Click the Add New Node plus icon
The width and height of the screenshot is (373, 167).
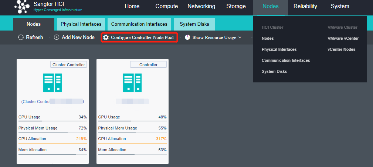[57, 38]
